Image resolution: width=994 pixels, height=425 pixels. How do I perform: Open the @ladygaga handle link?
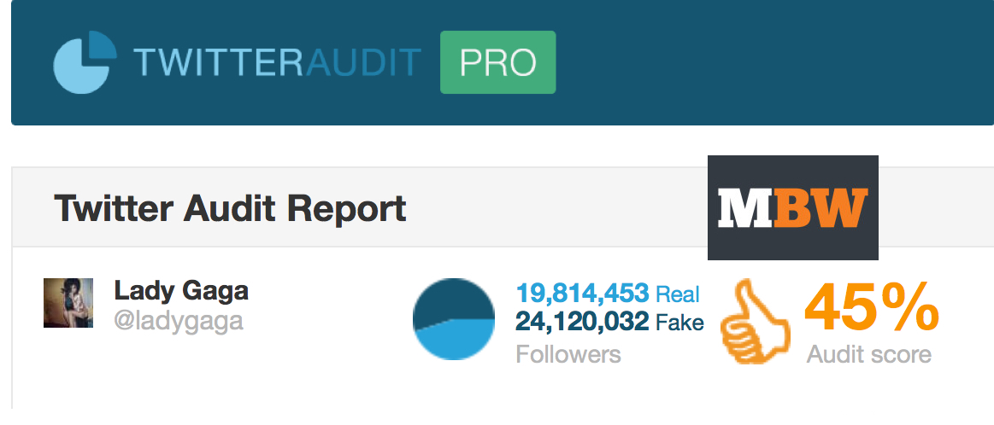179,321
